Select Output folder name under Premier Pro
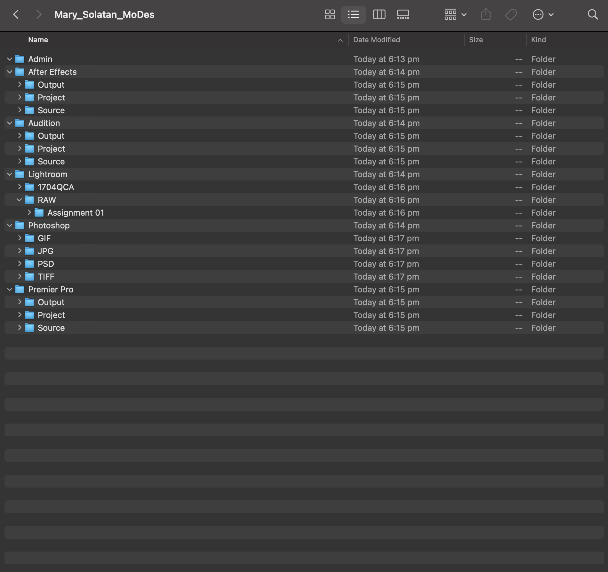The height and width of the screenshot is (572, 608). click(x=51, y=302)
